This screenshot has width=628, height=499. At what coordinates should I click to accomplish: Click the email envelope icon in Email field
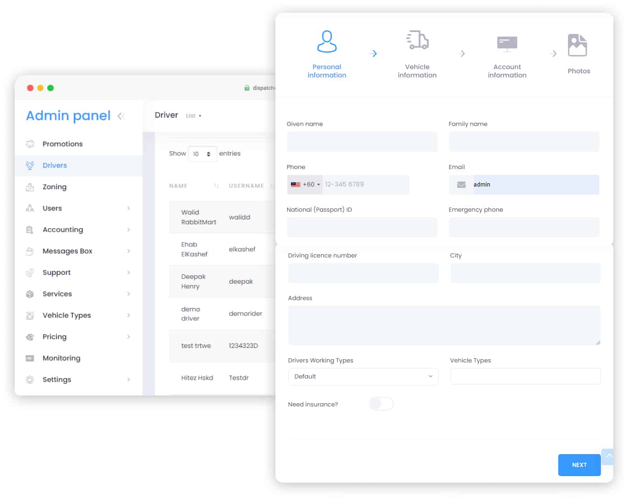click(x=460, y=185)
